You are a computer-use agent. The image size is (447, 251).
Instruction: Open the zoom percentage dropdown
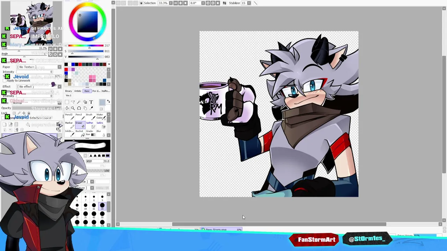pos(171,3)
